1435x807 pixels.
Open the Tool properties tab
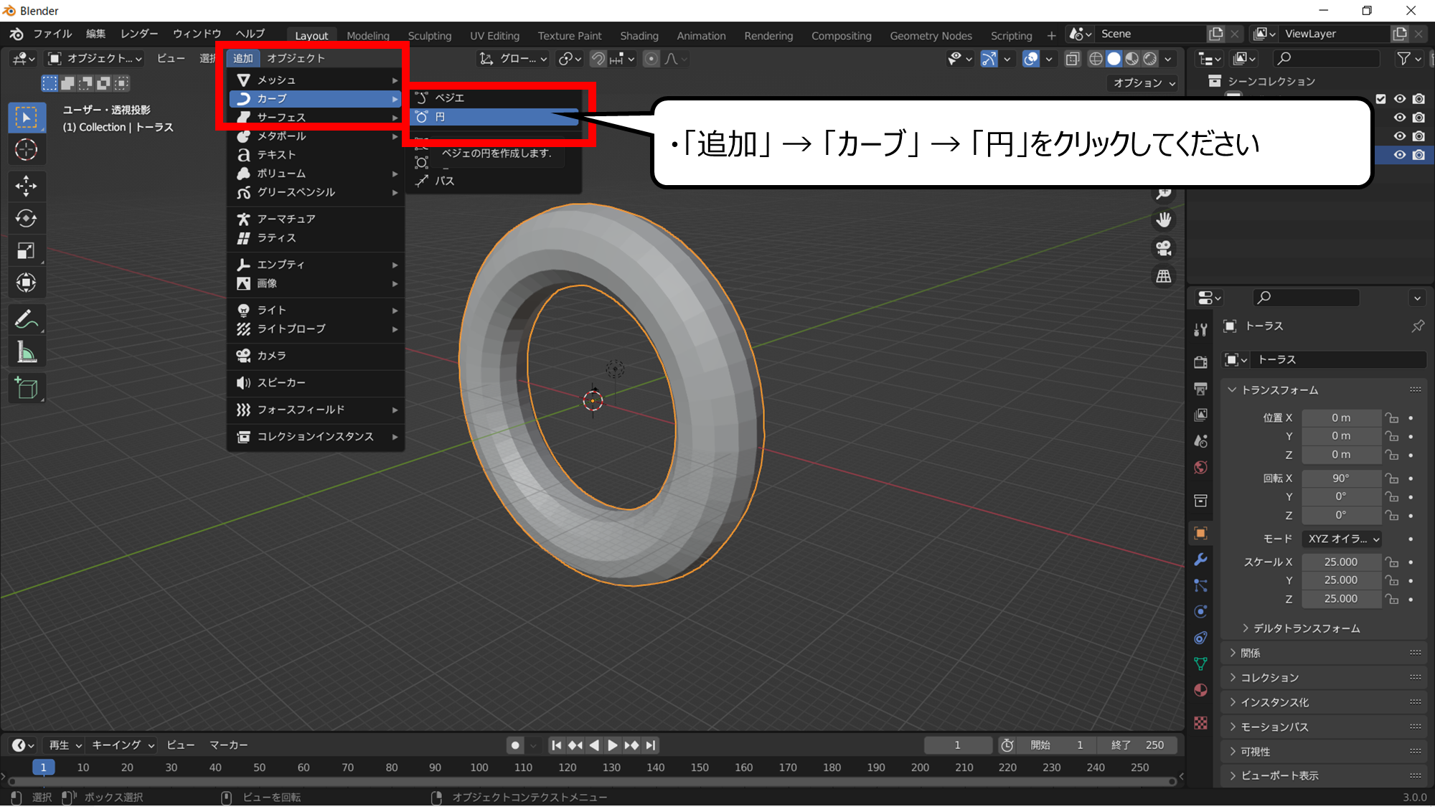[x=1200, y=330]
